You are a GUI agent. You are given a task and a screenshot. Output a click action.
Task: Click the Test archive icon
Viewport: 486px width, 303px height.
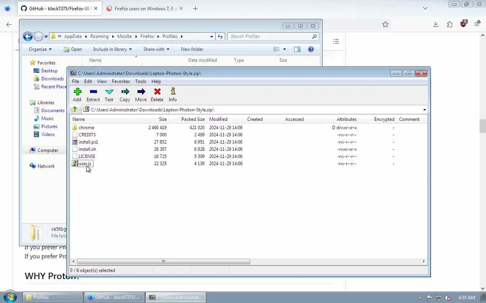point(109,92)
